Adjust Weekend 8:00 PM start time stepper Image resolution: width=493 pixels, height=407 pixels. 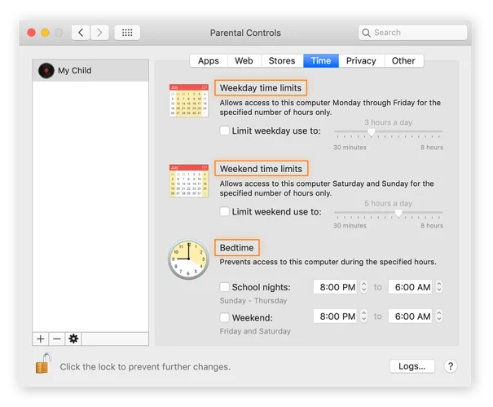[x=364, y=316]
